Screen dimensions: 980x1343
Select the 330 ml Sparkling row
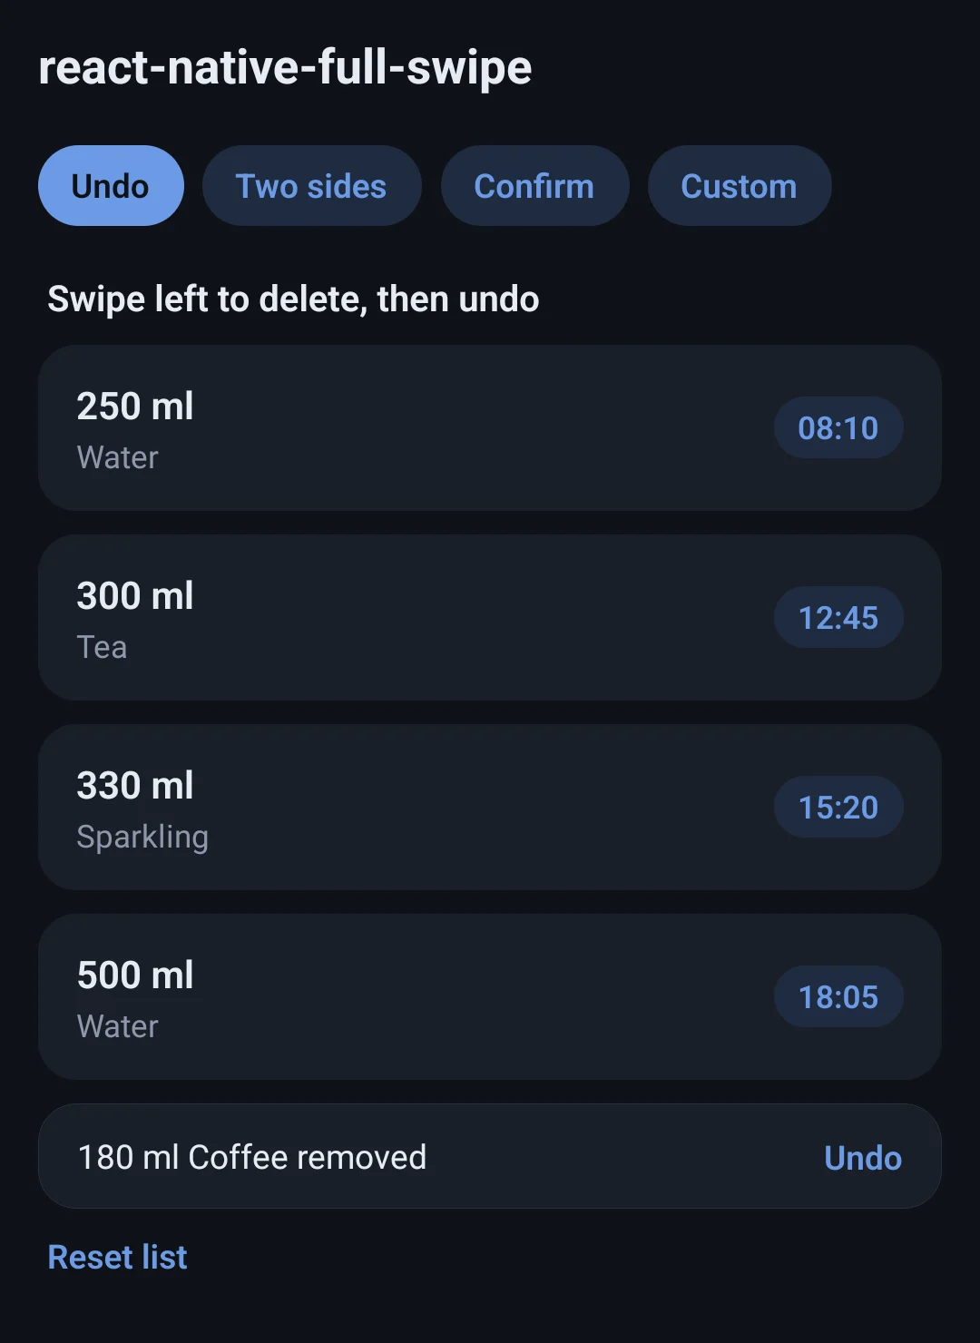click(x=490, y=807)
